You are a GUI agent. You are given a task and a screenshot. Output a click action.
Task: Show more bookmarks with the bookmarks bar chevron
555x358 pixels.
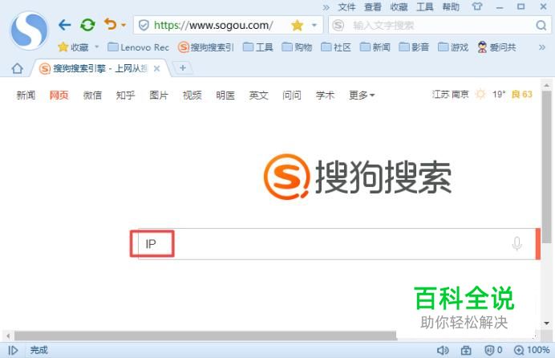tap(542, 47)
